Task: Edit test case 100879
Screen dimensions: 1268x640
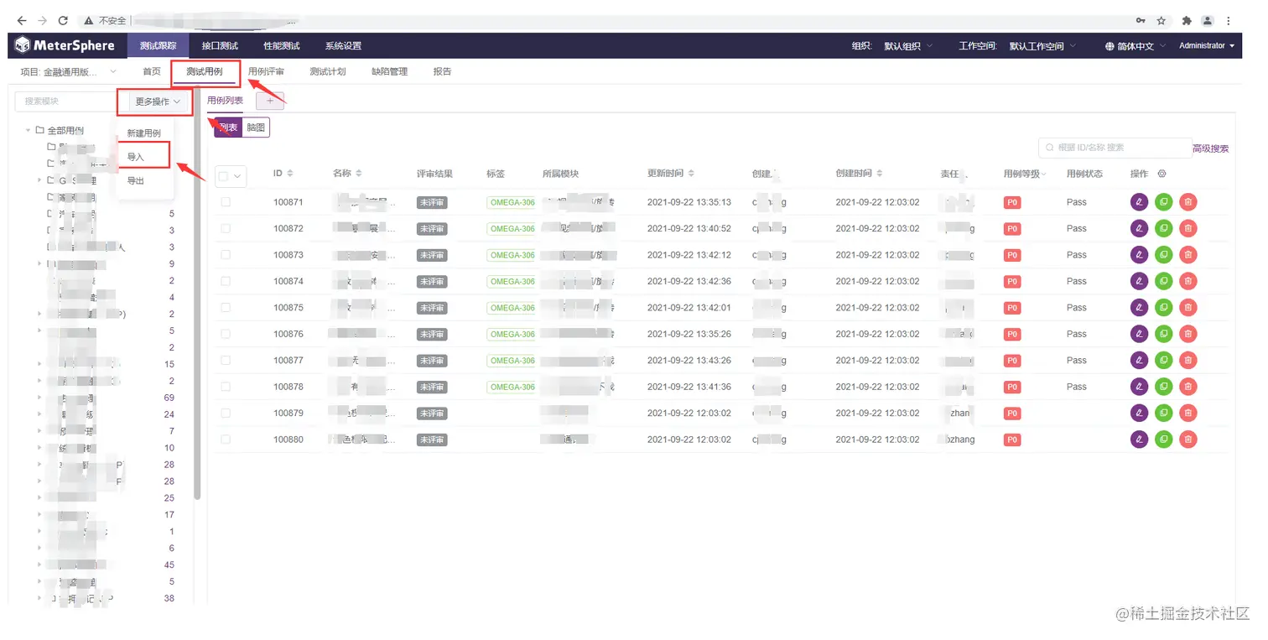Action: (x=1139, y=414)
